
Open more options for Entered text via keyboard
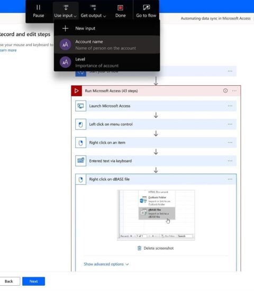(230, 161)
